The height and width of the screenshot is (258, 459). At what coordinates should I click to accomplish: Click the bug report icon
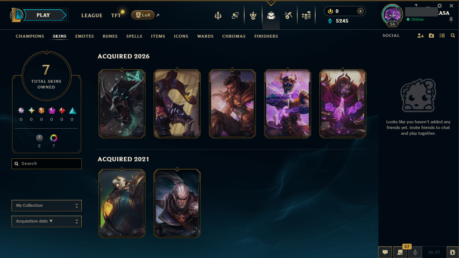[x=453, y=252]
